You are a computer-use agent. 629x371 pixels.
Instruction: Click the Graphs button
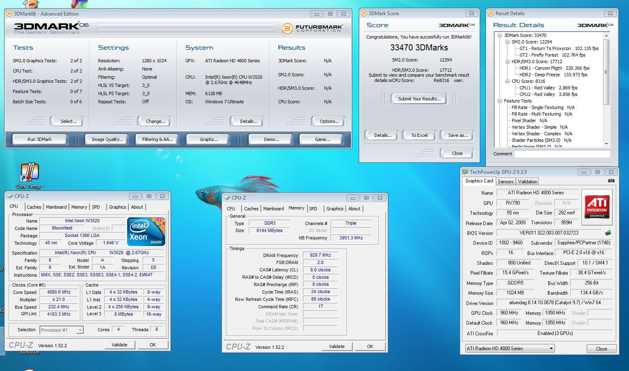[208, 139]
